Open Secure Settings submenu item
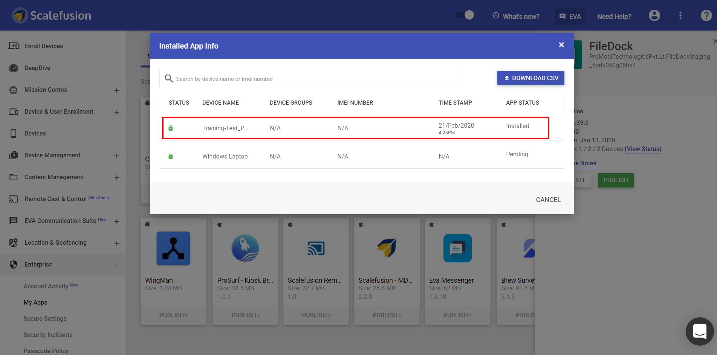This screenshot has height=355, width=717. pyautogui.click(x=45, y=318)
